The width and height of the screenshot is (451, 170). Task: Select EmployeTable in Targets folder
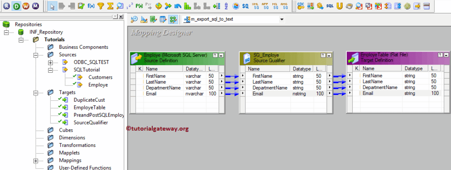tap(89, 108)
